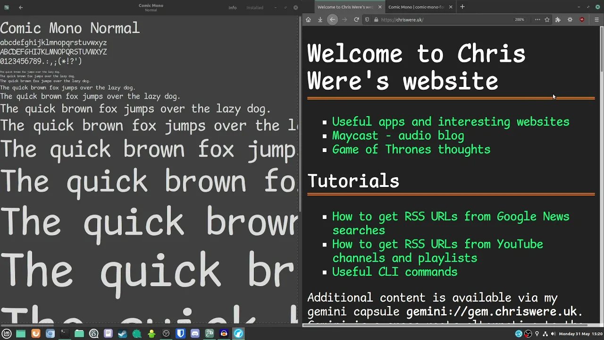The height and width of the screenshot is (340, 604).
Task: Open the extensions puzzle-piece icon
Action: tap(558, 20)
